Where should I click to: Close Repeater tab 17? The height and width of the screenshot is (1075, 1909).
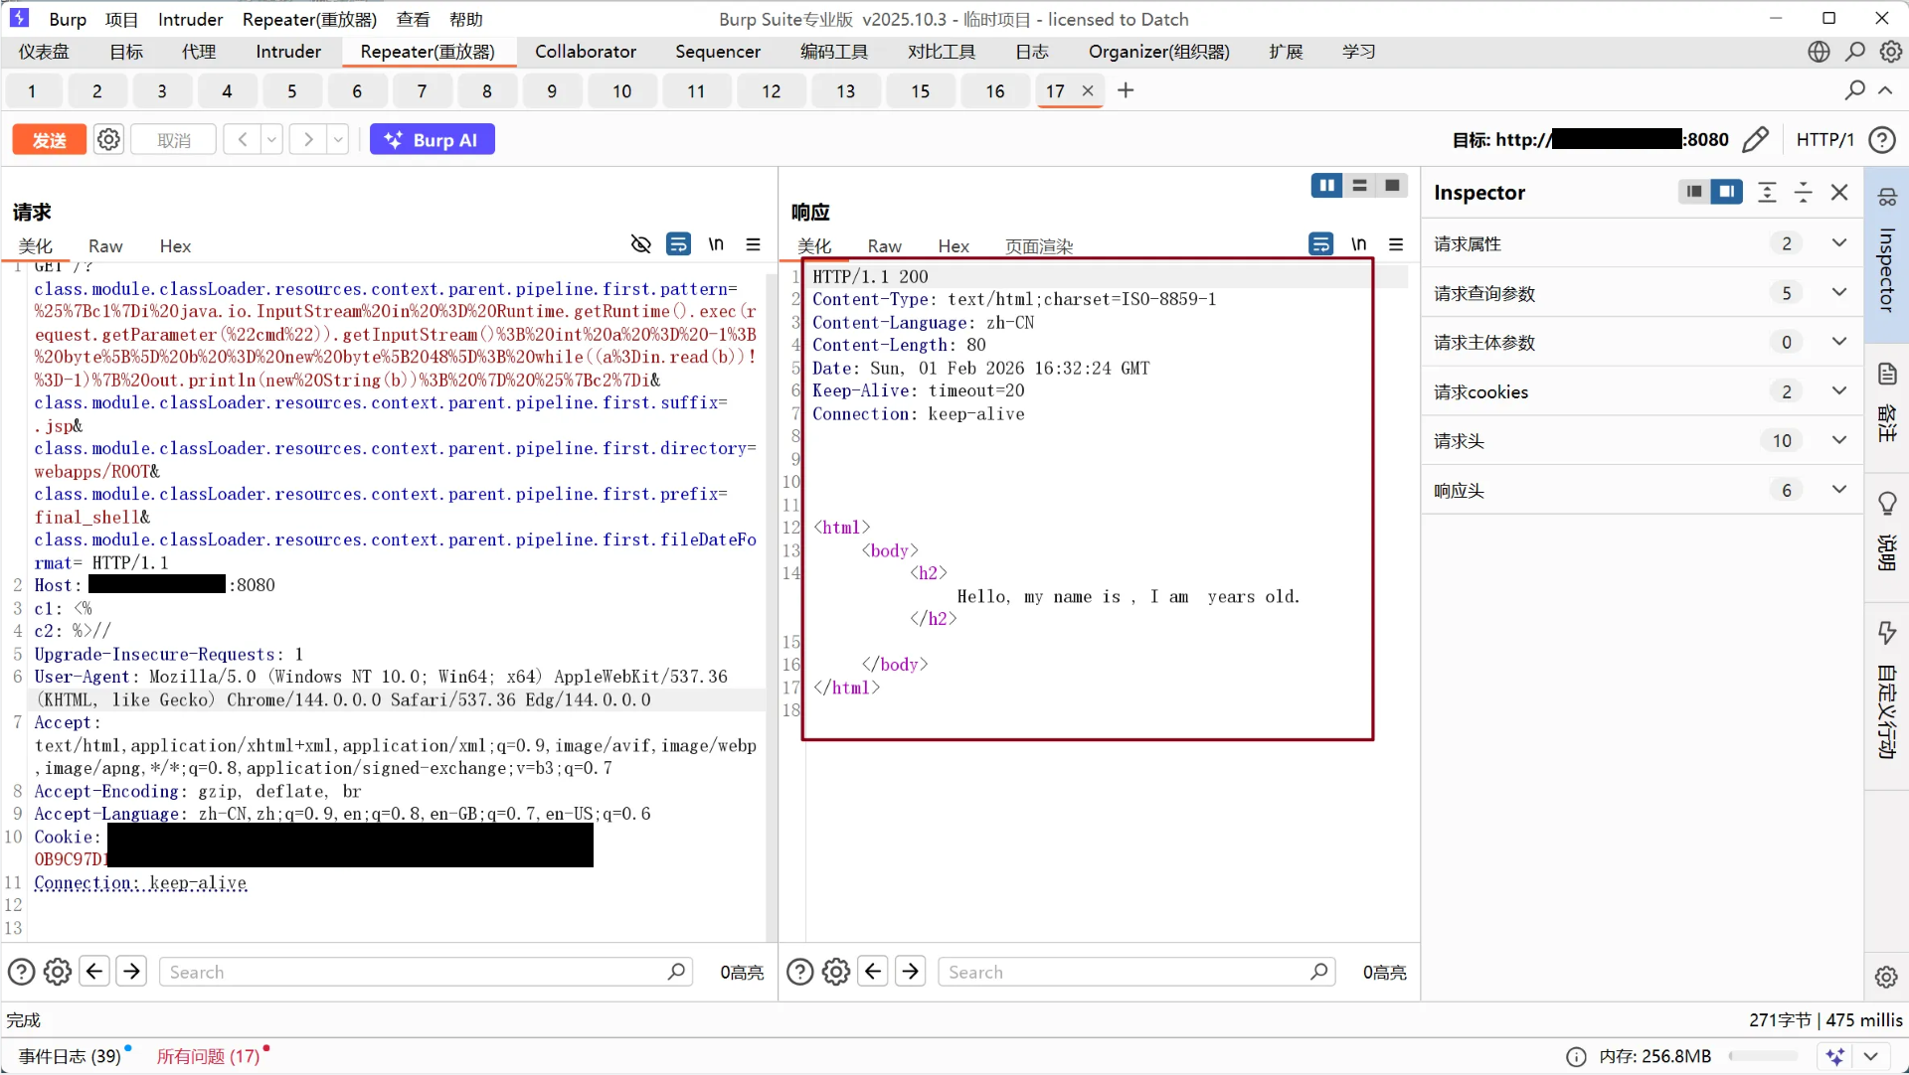coord(1088,90)
